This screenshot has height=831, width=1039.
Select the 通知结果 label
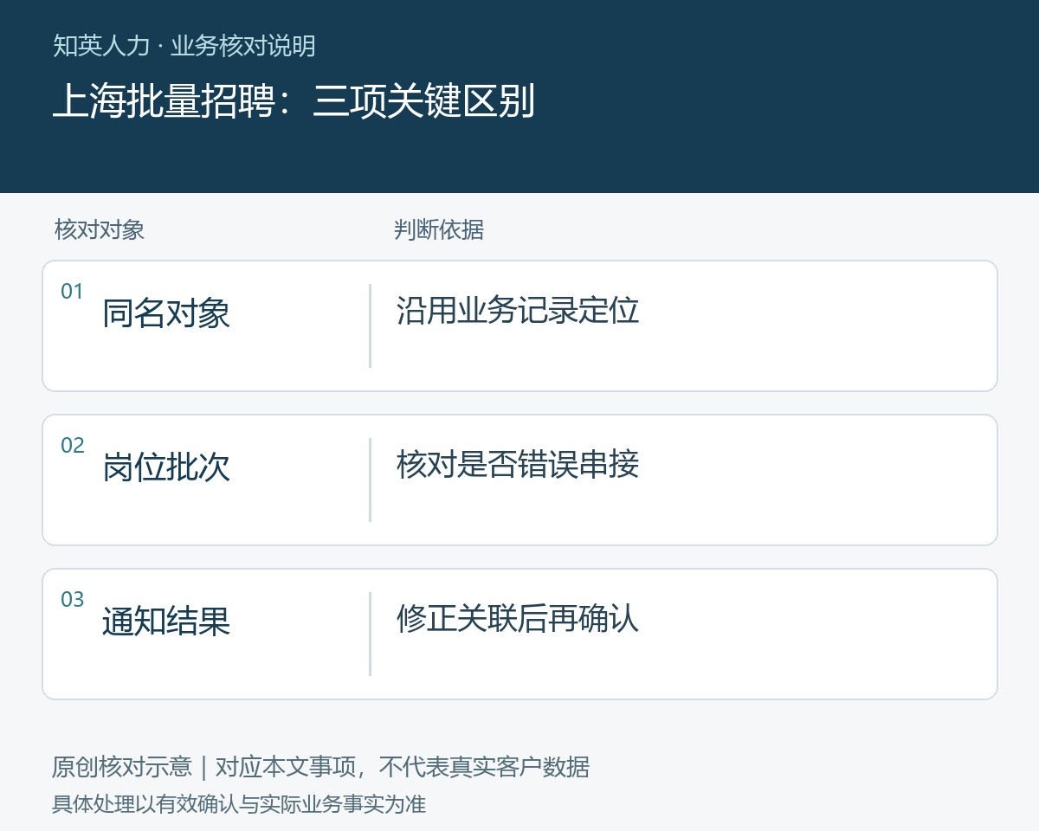[166, 622]
